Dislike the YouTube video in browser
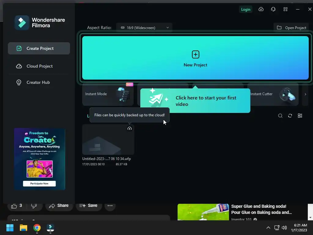This screenshot has height=235, width=313. click(34, 206)
